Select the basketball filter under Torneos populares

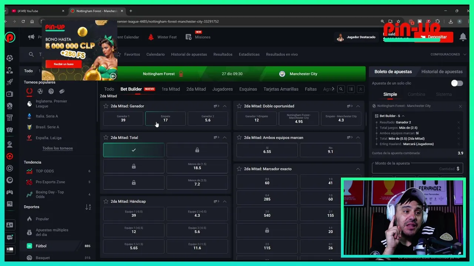(51, 91)
